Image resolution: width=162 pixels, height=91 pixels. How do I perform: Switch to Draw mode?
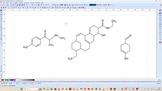point(7,5)
